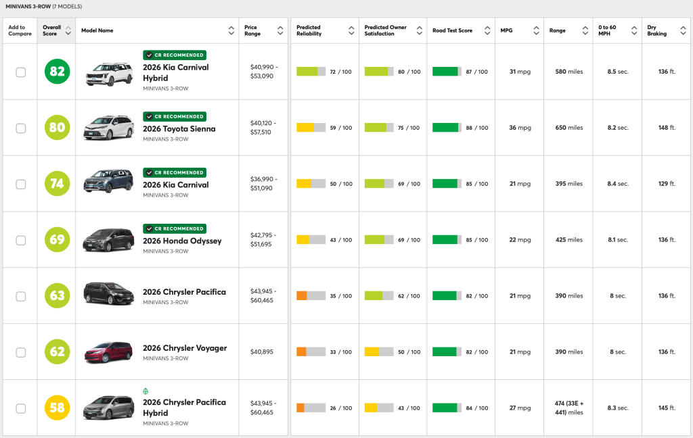
Task: Sort by Predicted Reliability arrows
Action: coord(351,31)
